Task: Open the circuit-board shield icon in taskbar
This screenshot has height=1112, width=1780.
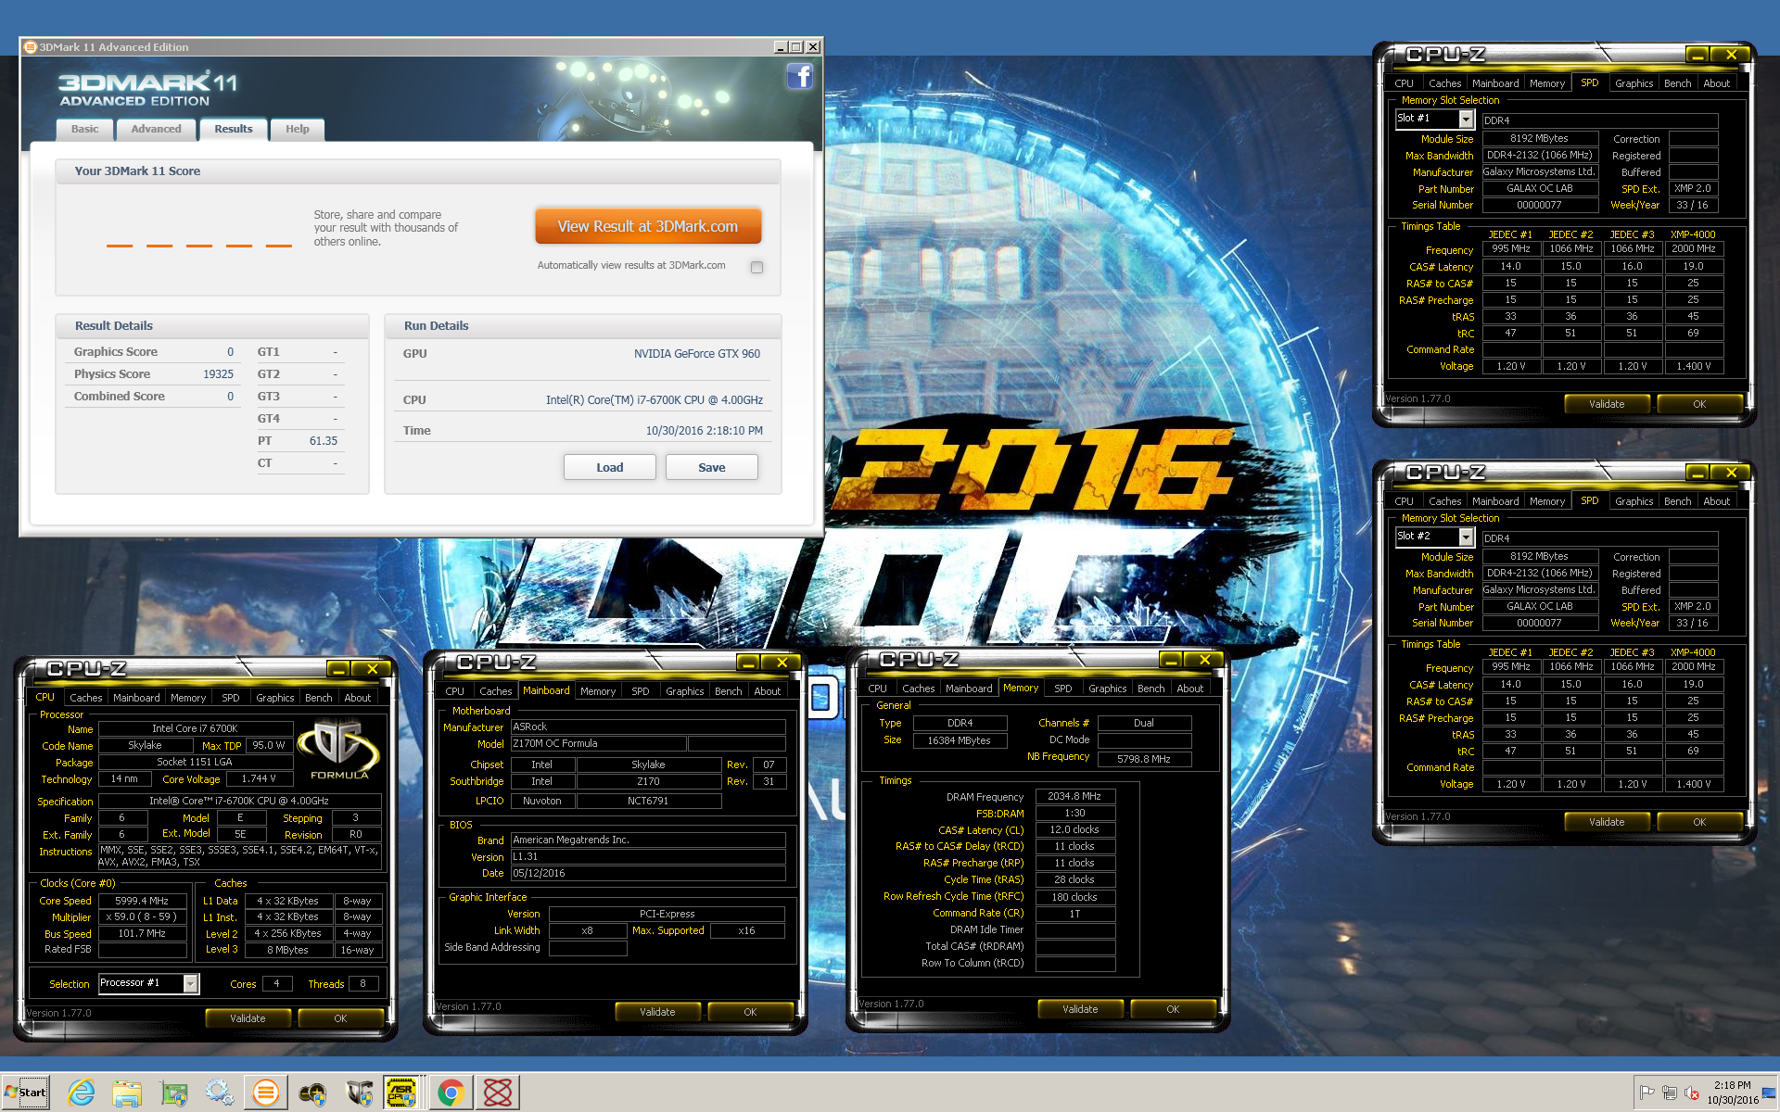Action: coord(173,1093)
